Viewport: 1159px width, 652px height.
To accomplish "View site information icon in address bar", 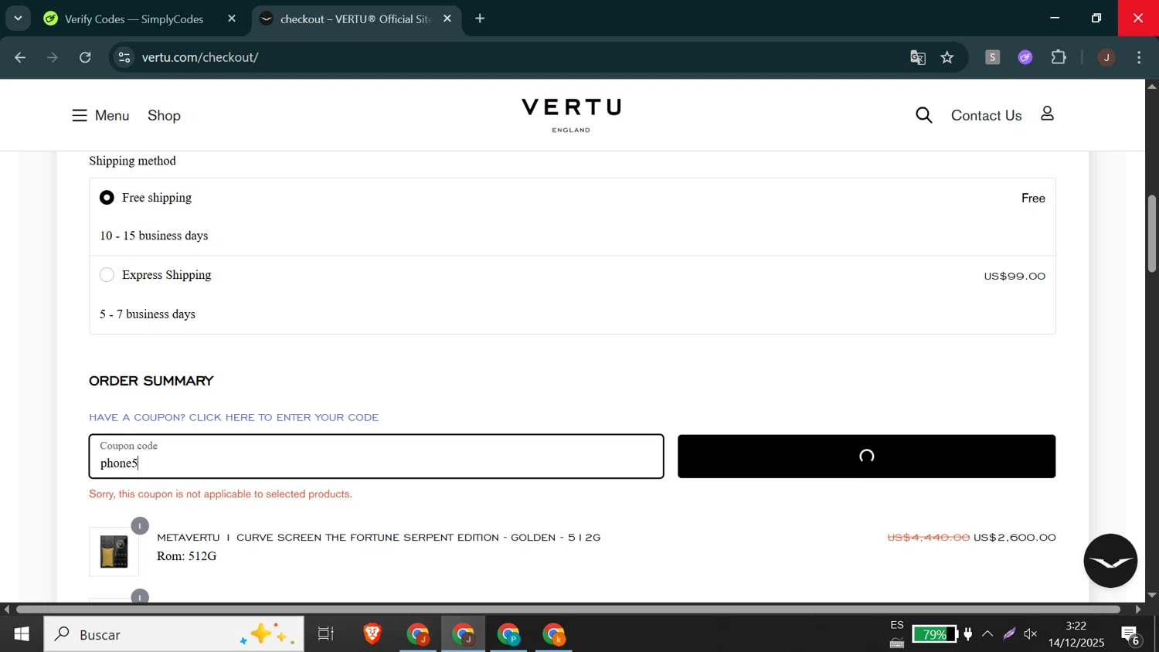I will (124, 57).
